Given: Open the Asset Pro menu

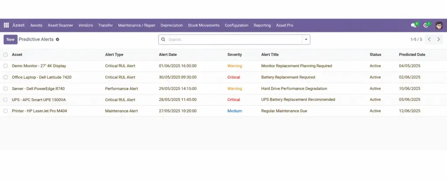Looking at the screenshot, I should coord(285,25).
